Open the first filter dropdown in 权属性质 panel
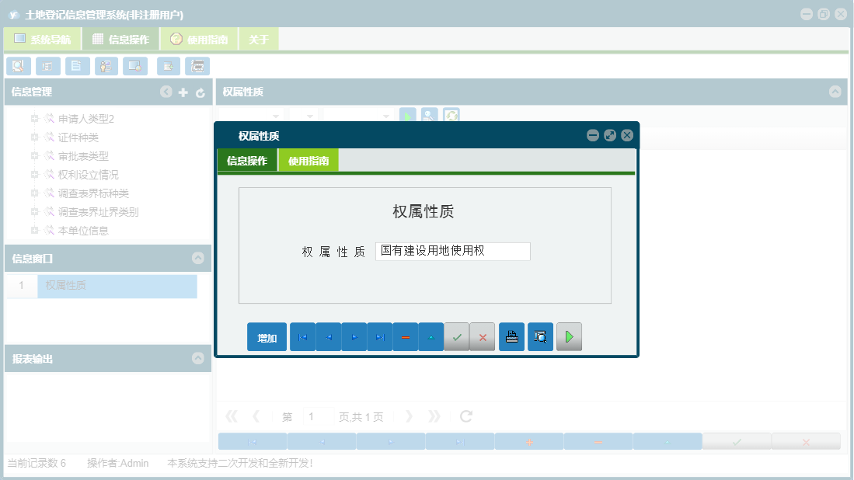The image size is (854, 480). pos(251,115)
